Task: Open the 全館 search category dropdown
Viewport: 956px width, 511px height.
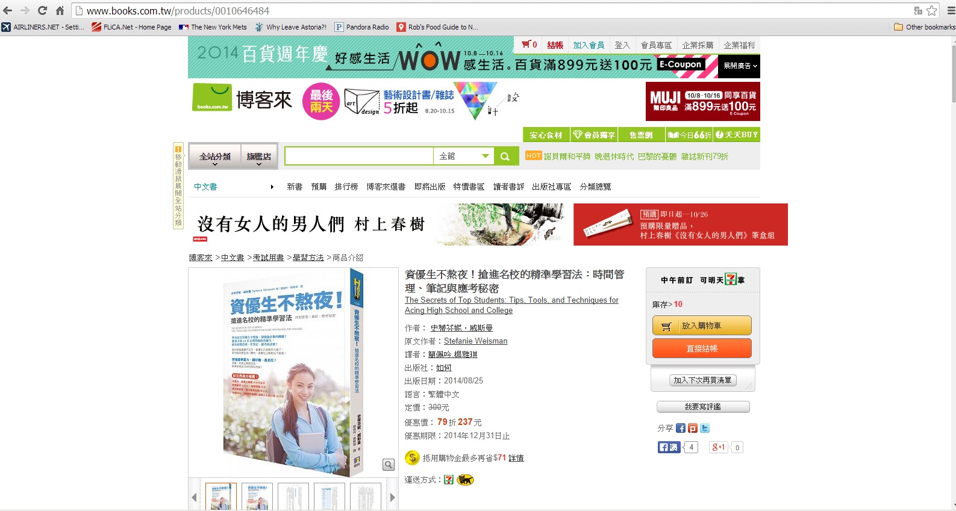Action: 463,156
